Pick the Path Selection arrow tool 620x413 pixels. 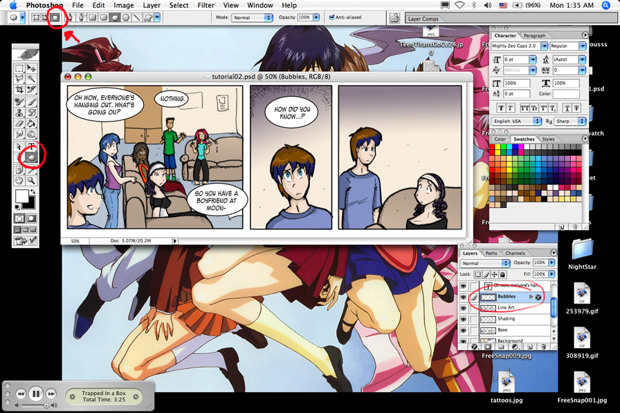click(19, 146)
